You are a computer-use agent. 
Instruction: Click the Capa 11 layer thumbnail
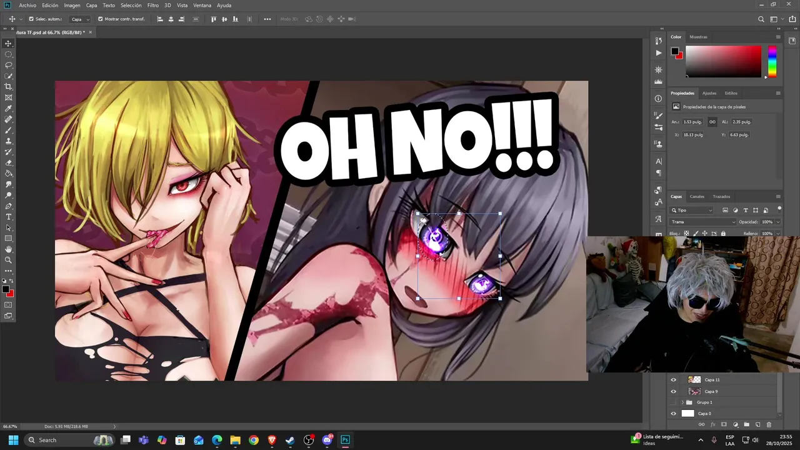(694, 379)
